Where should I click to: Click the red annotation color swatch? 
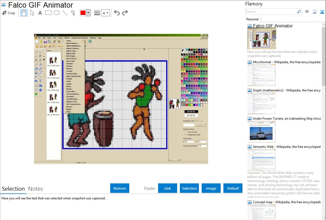83,13
